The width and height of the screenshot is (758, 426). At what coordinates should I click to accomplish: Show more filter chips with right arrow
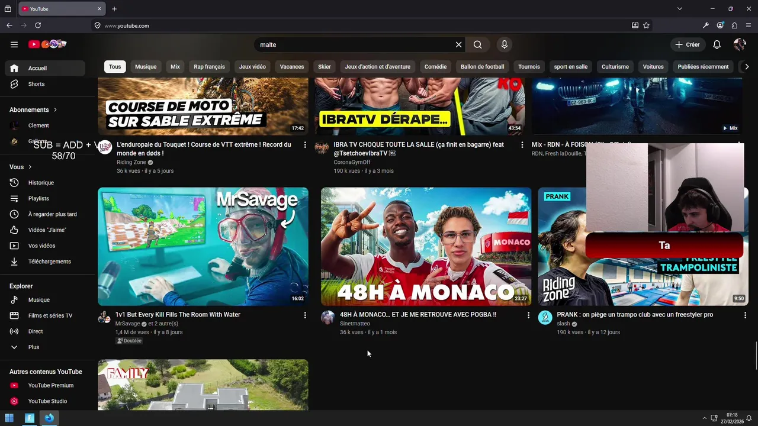tap(747, 67)
